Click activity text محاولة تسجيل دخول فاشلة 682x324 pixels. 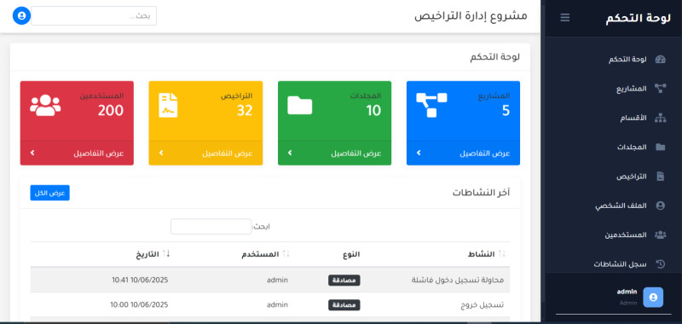point(458,280)
